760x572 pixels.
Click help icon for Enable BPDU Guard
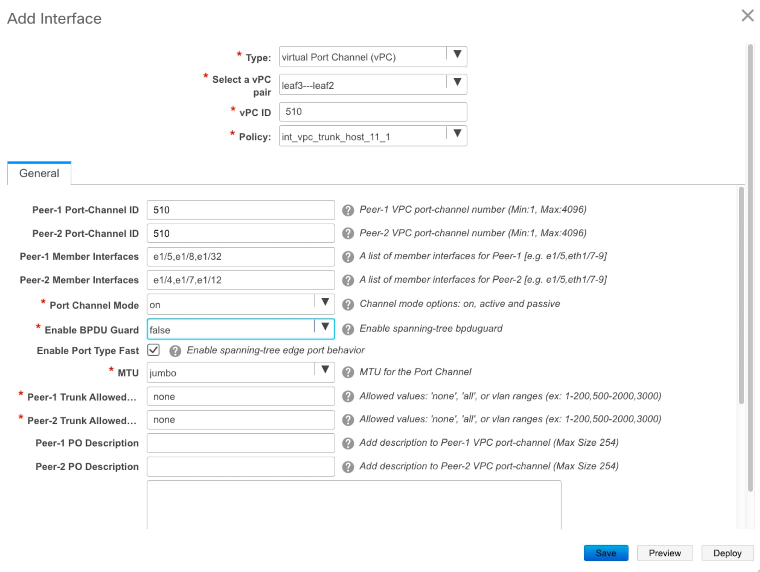(348, 329)
